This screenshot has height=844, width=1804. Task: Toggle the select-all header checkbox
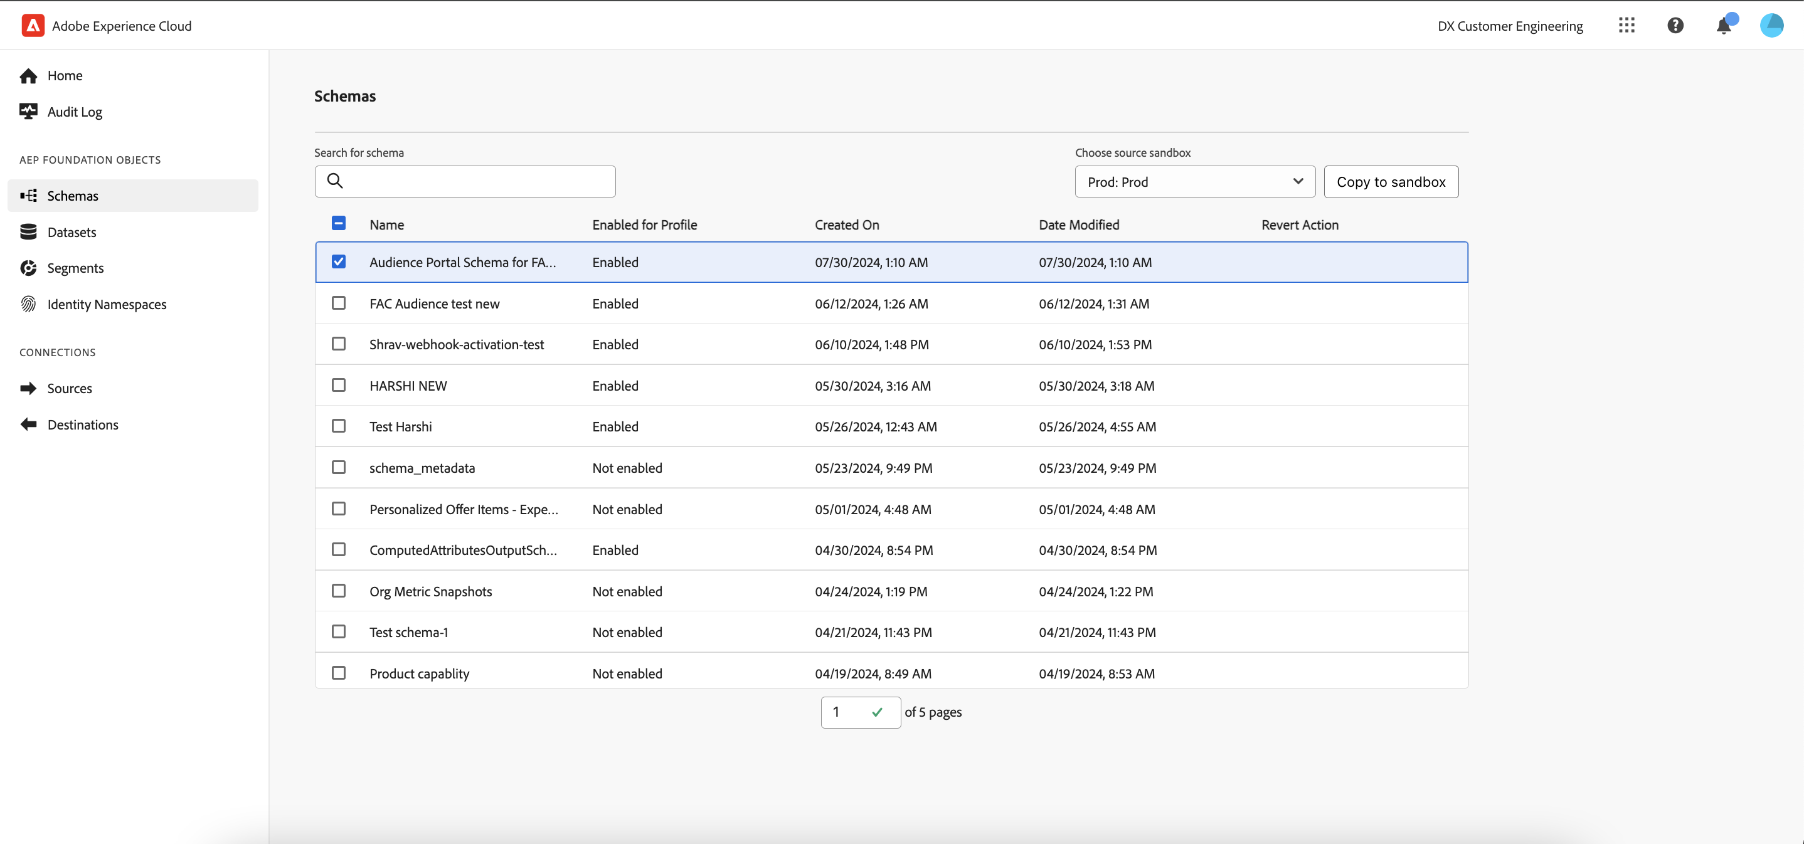(338, 223)
